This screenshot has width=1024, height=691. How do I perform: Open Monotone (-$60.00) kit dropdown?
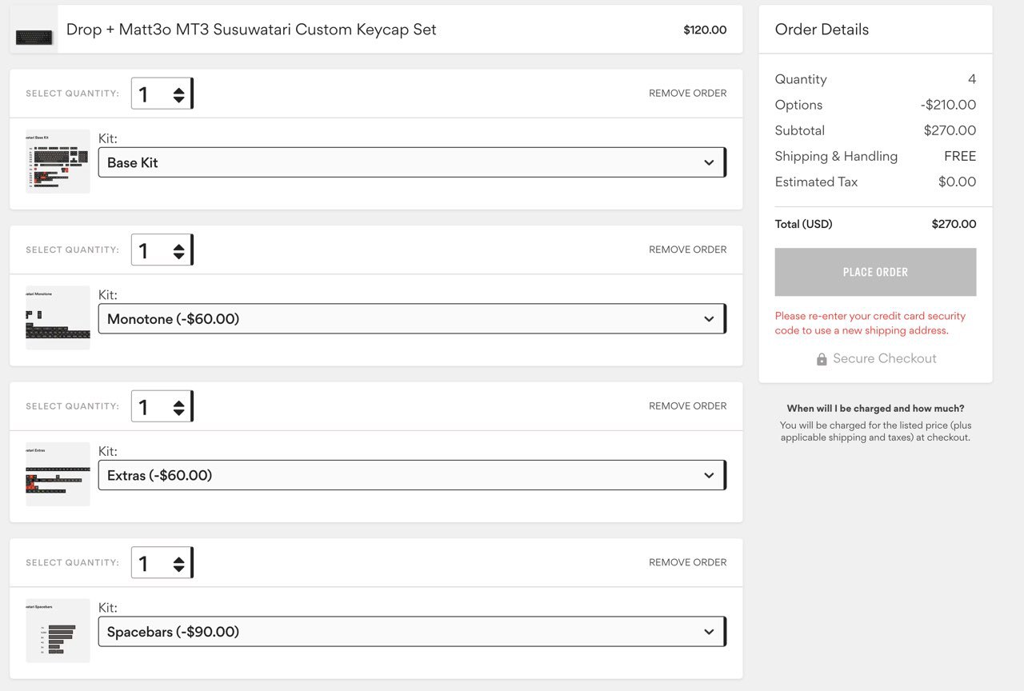click(x=412, y=319)
